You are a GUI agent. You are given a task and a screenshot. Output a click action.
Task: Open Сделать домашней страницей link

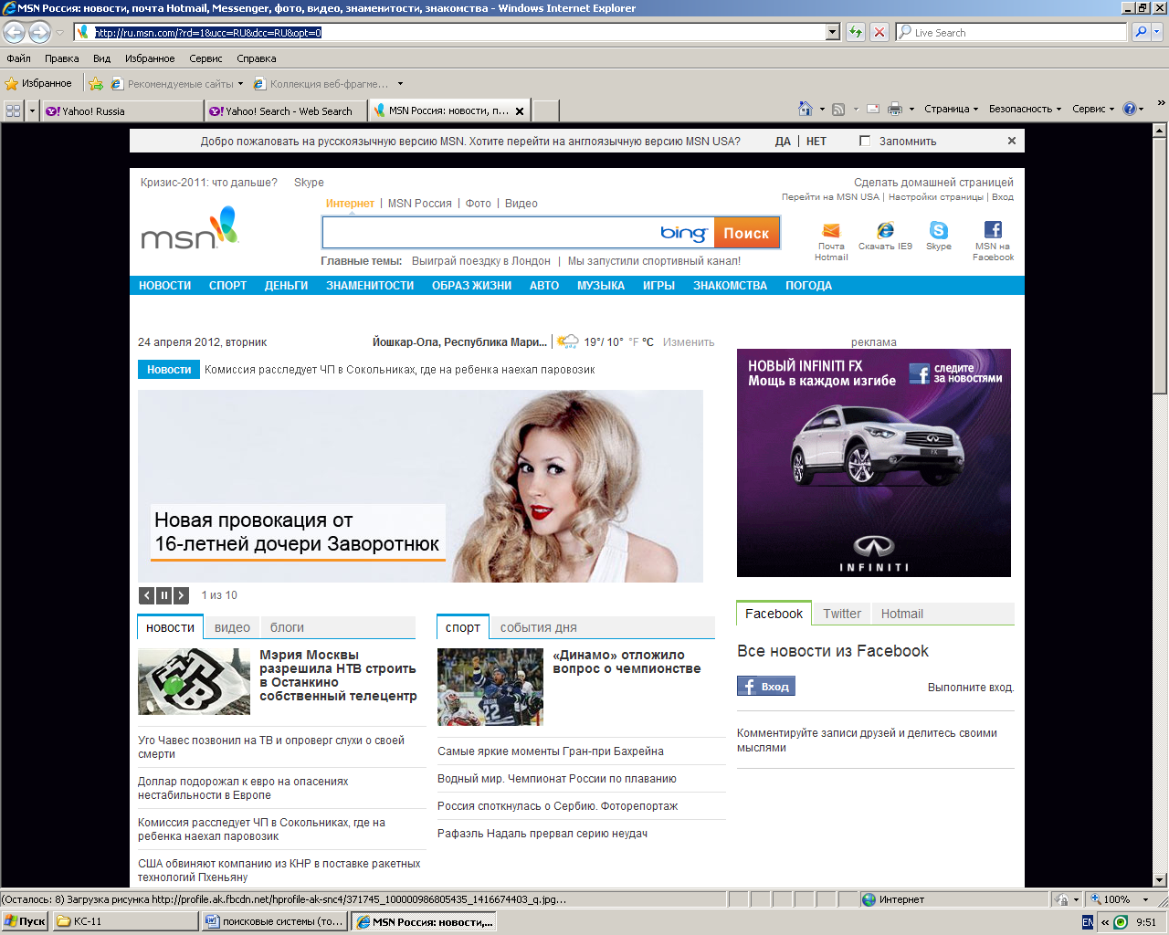933,183
